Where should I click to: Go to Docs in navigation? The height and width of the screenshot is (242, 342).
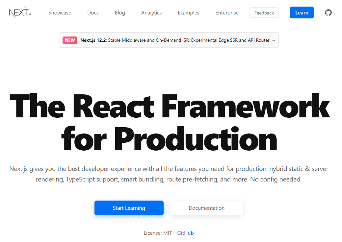(x=93, y=12)
